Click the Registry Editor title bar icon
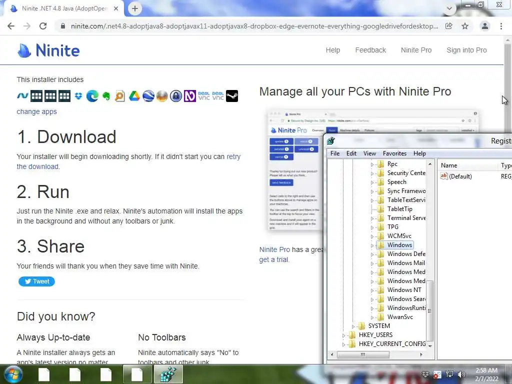512x384 pixels. [x=331, y=140]
